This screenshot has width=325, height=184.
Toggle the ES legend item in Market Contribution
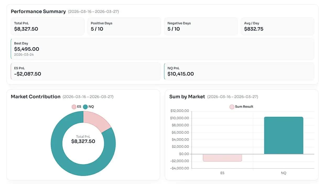click(x=77, y=107)
